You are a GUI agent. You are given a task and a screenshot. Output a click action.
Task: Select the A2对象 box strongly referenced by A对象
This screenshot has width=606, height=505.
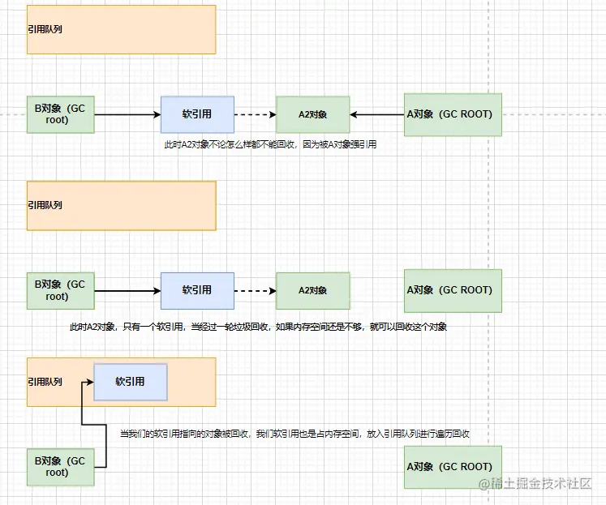[313, 114]
